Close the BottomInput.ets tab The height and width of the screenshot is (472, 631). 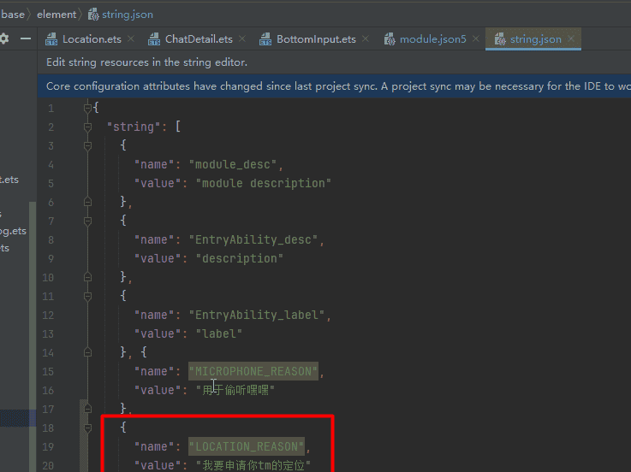[x=366, y=39]
